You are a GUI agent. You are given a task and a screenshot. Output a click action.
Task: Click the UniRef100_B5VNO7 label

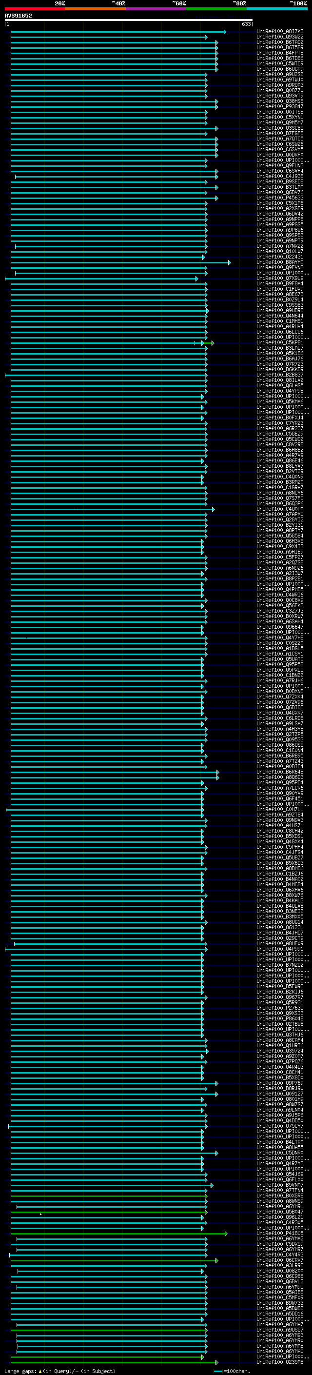click(280, 1185)
